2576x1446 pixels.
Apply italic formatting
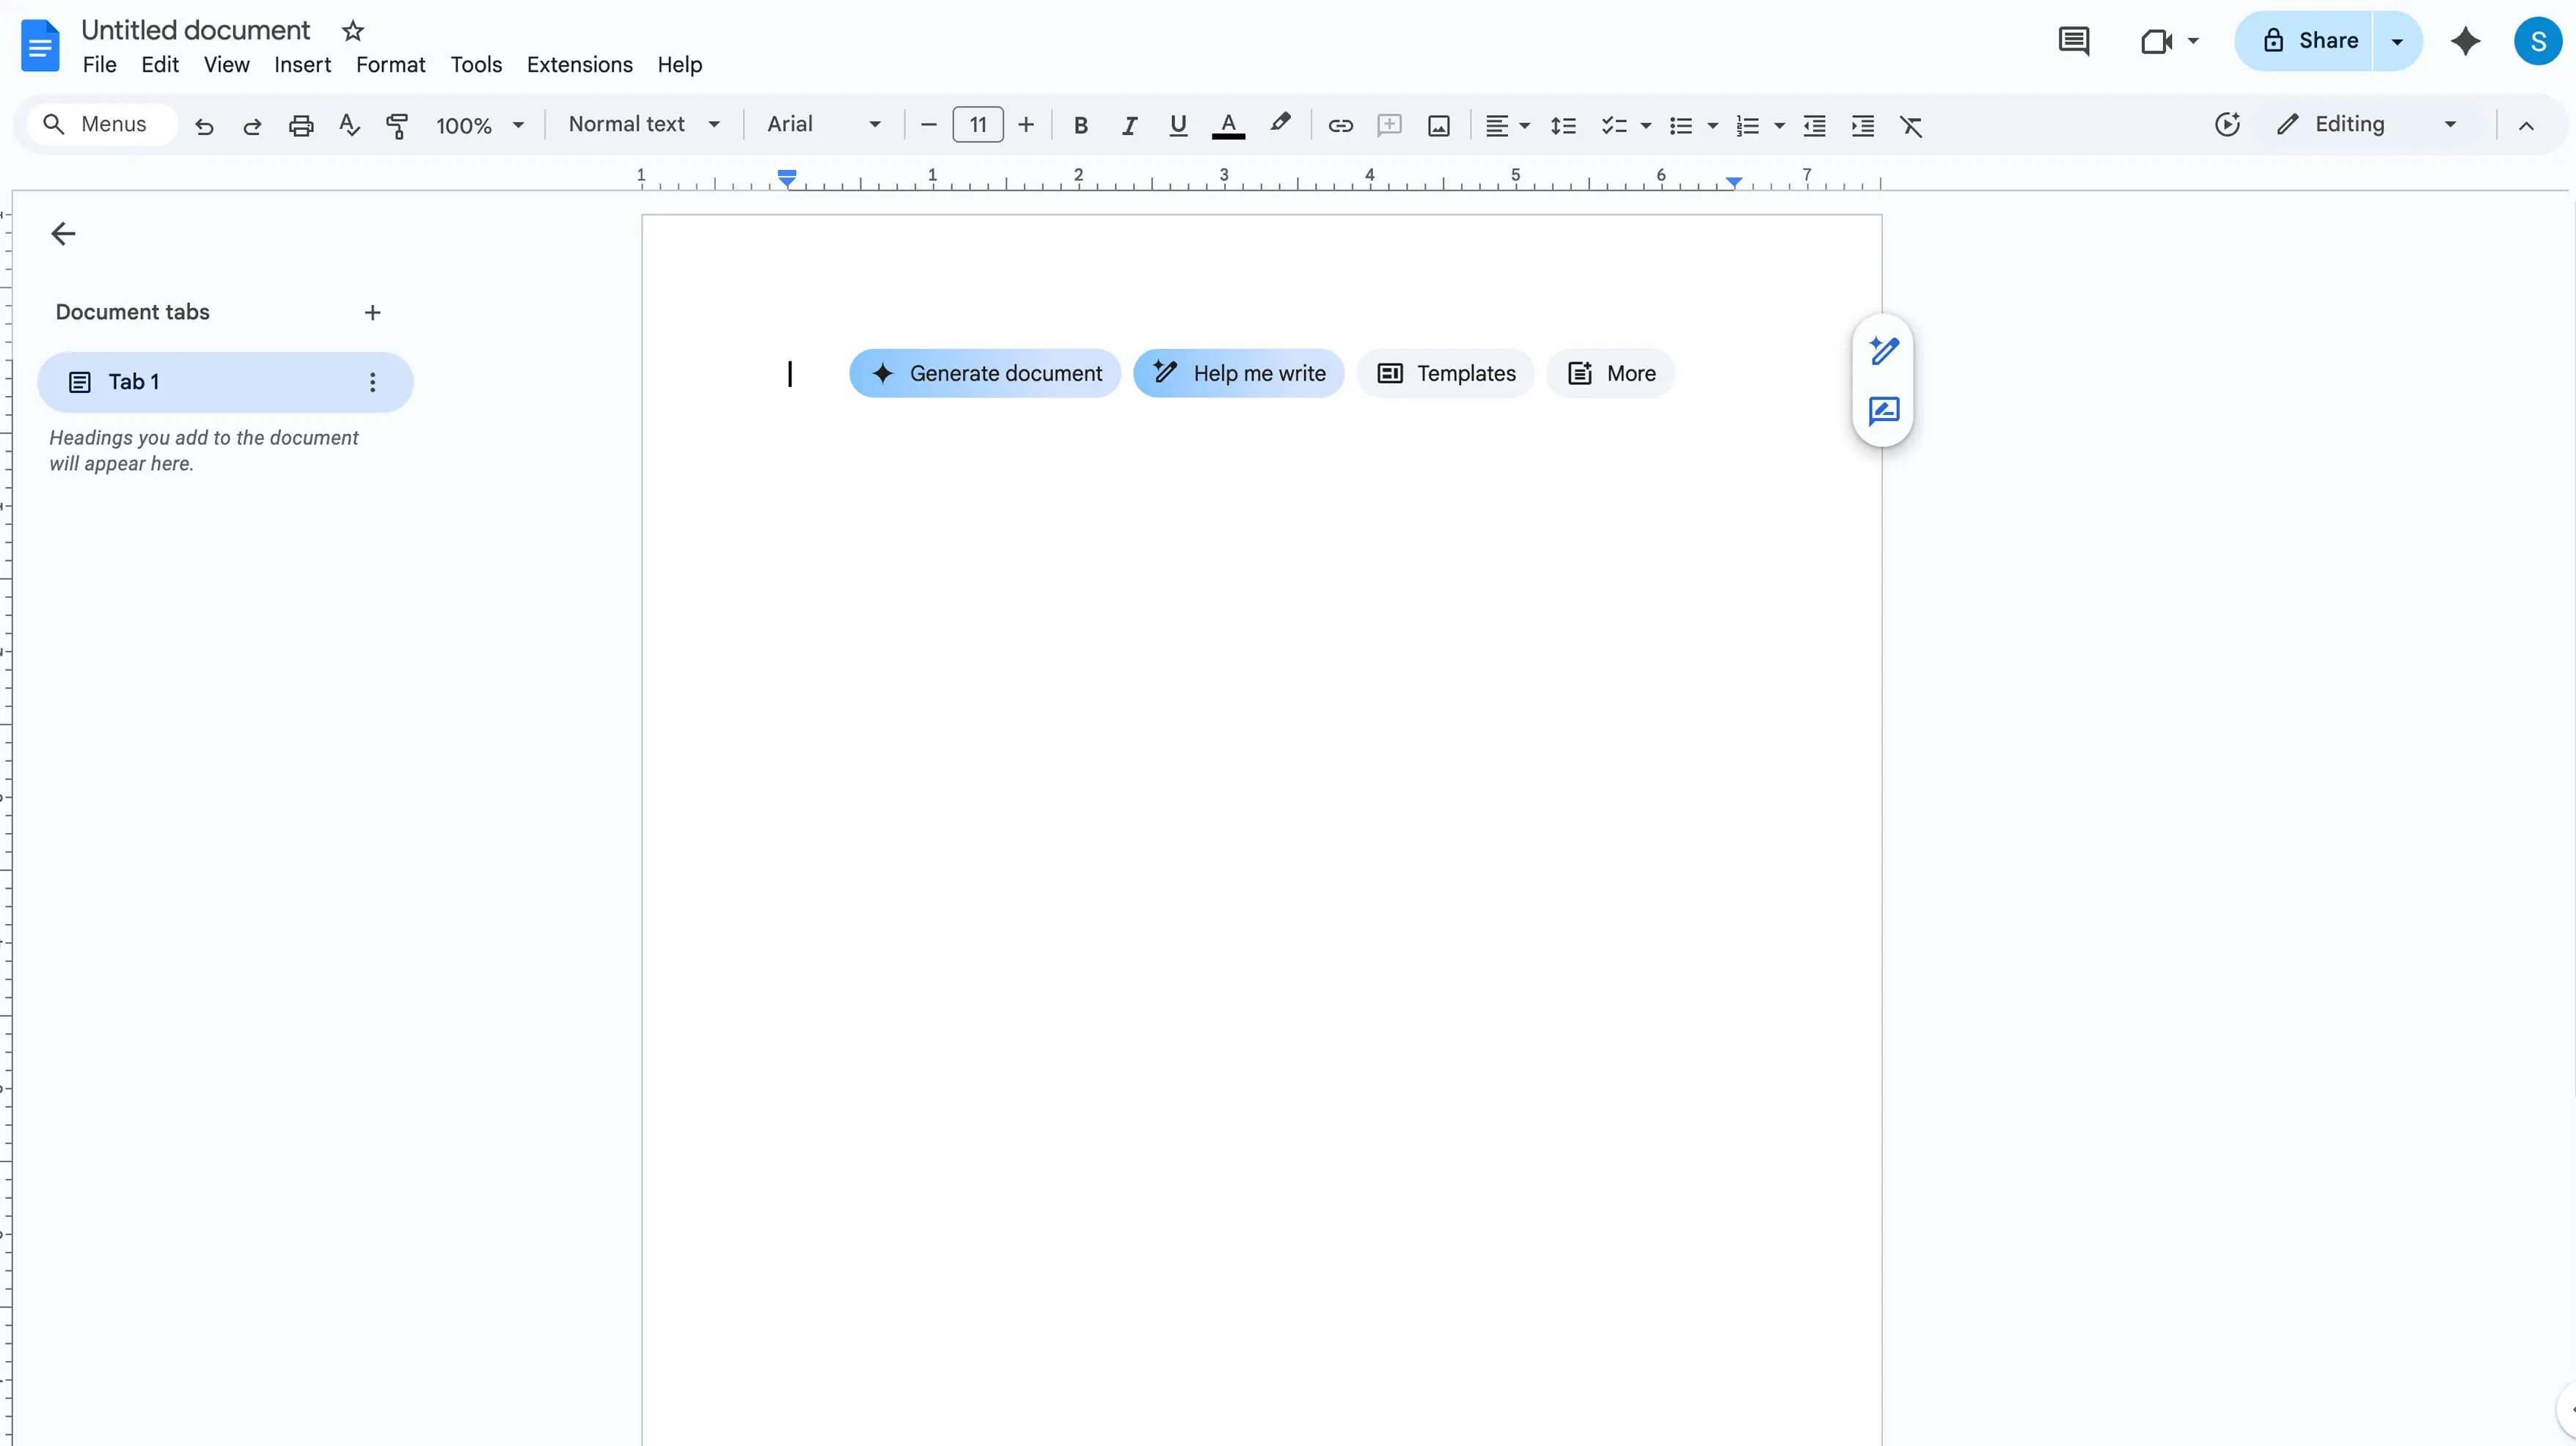click(x=1130, y=125)
